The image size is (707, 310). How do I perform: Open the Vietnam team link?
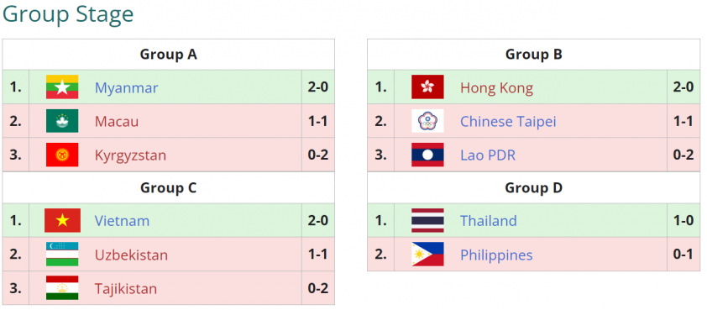pos(122,221)
